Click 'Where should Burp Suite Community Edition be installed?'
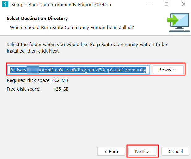Screen dimensions: 191x159 click(72, 28)
